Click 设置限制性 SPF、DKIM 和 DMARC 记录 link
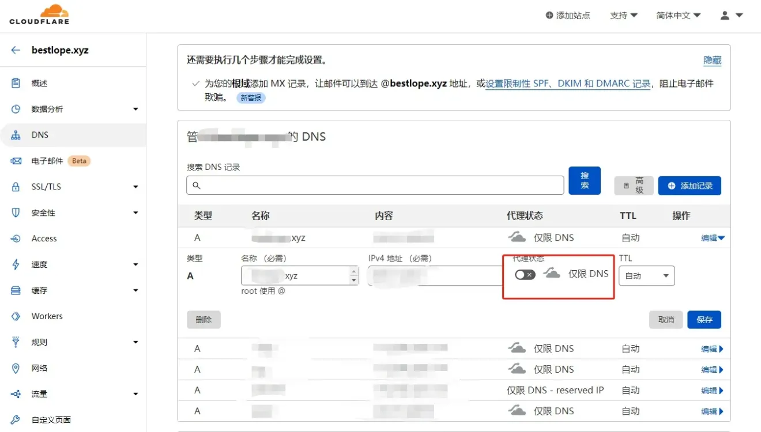 pyautogui.click(x=568, y=84)
